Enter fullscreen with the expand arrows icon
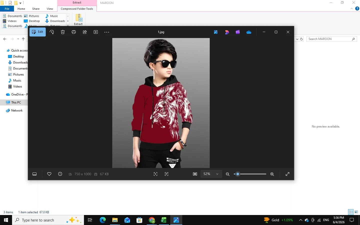Viewport: 360px width, 225px height. pyautogui.click(x=287, y=174)
